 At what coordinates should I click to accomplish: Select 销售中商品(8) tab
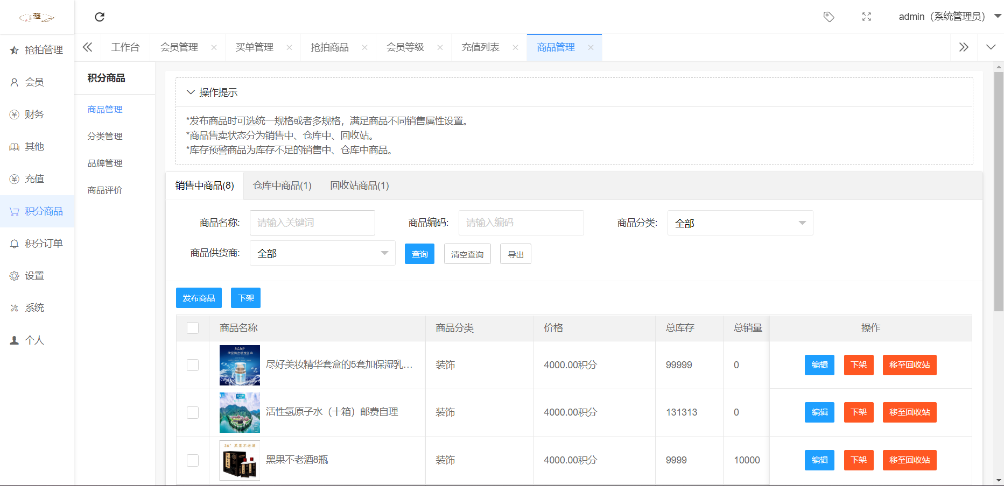click(x=205, y=185)
